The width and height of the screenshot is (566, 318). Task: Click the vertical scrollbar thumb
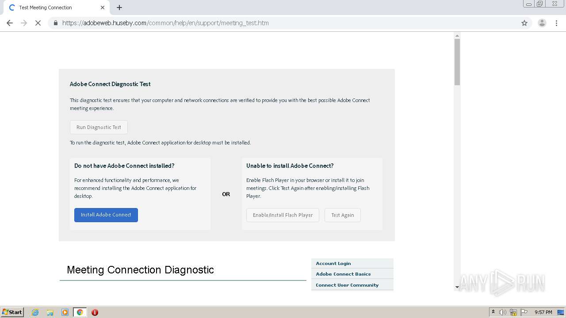pos(457,62)
